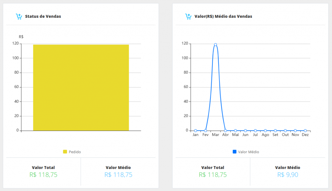Toggle the blue Valor Médio legend swatch
The height and width of the screenshot is (191, 332).
[x=234, y=152]
